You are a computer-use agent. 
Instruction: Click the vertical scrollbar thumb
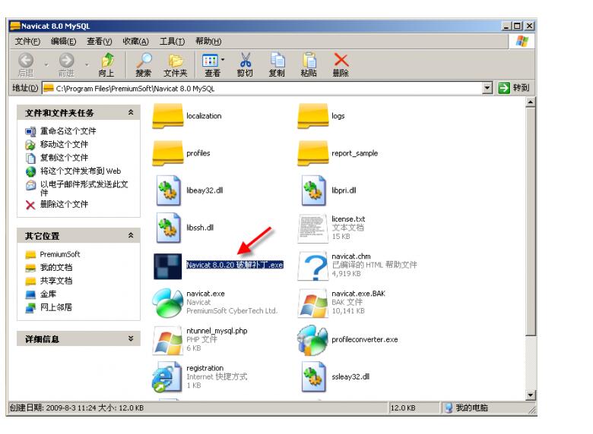tap(531, 222)
